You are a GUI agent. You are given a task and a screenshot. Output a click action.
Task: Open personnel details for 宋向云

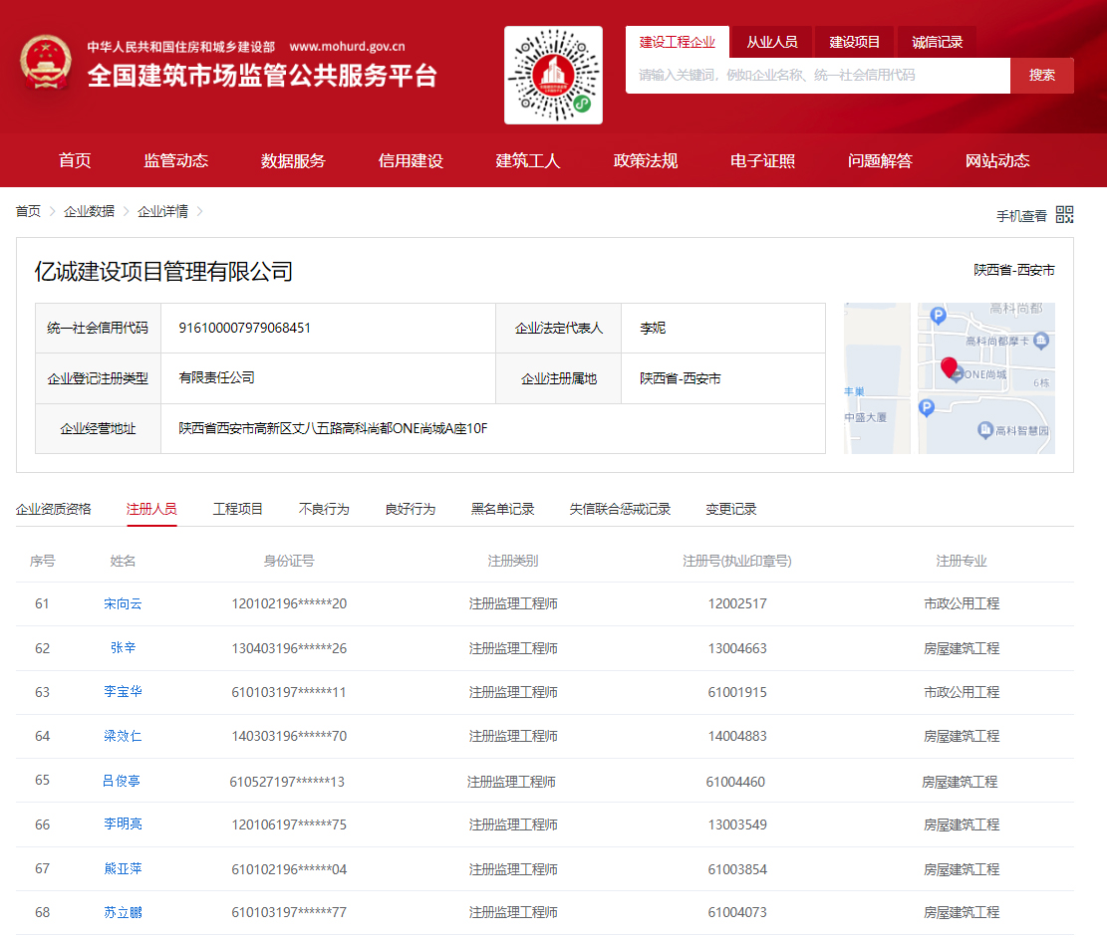point(123,604)
